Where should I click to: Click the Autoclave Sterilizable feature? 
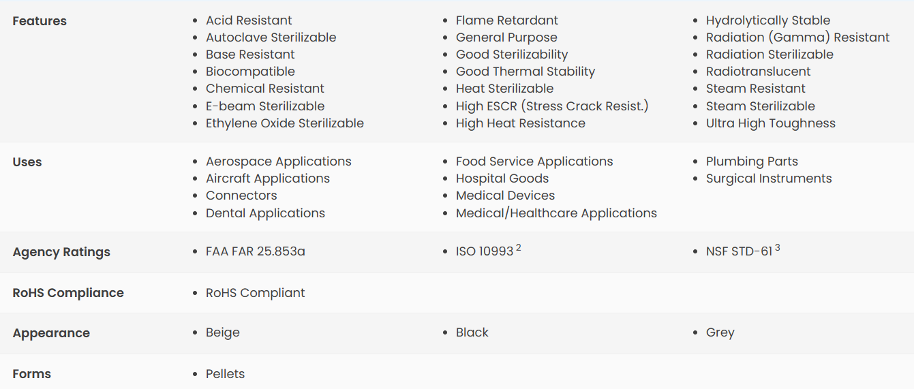click(x=271, y=37)
